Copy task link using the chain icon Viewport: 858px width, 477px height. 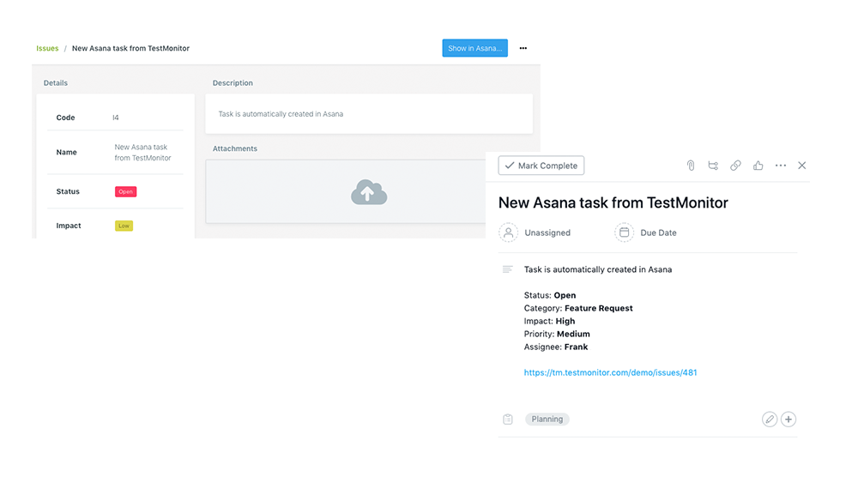735,166
